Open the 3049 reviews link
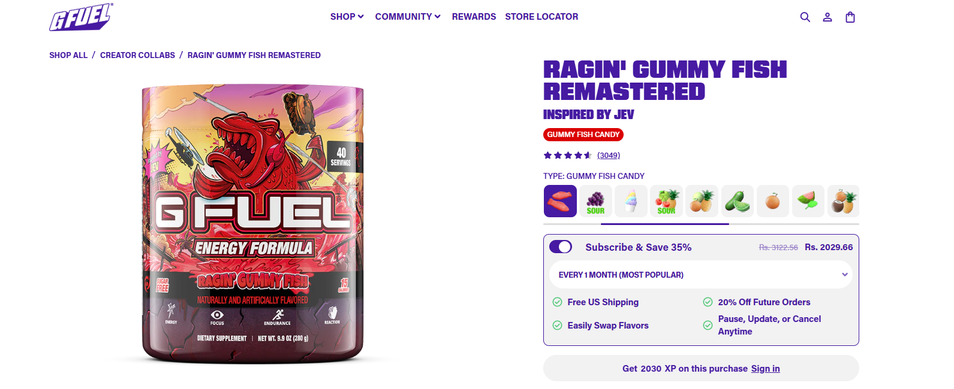This screenshot has width=954, height=389. (x=609, y=156)
